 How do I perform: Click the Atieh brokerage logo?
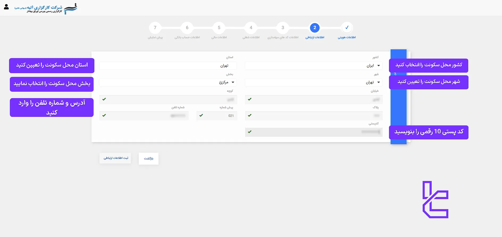[x=46, y=8]
